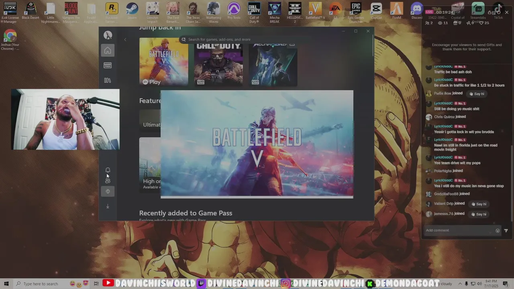Say hi to Valiant Drip
This screenshot has width=514, height=289.
pyautogui.click(x=479, y=204)
